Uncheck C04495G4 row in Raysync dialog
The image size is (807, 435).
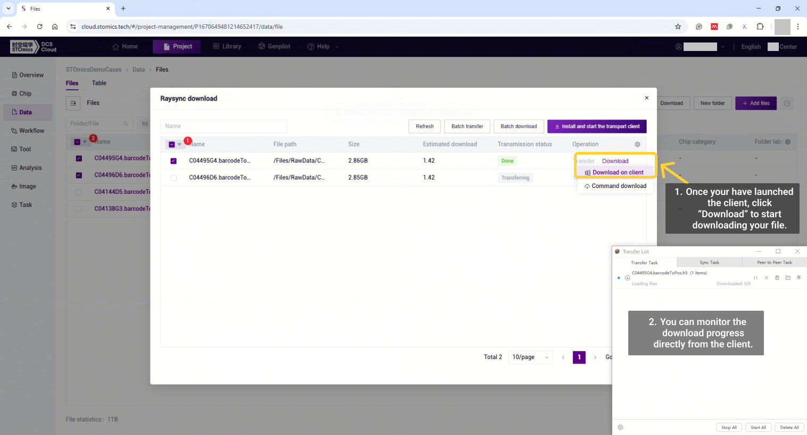tap(173, 161)
